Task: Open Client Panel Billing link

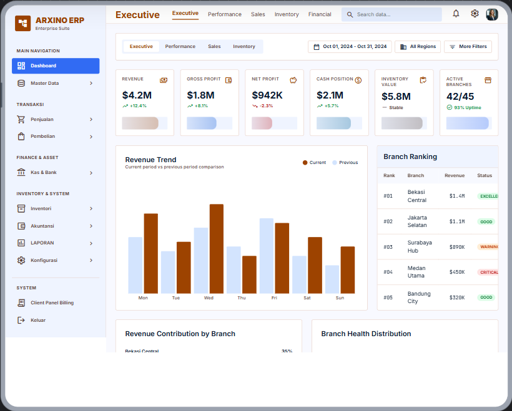Action: click(x=56, y=302)
